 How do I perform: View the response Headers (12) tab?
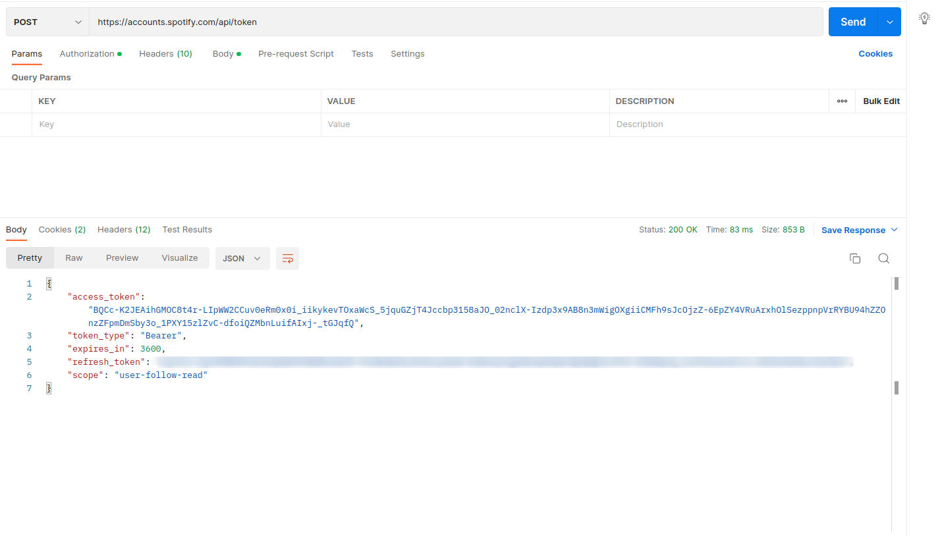(x=123, y=229)
